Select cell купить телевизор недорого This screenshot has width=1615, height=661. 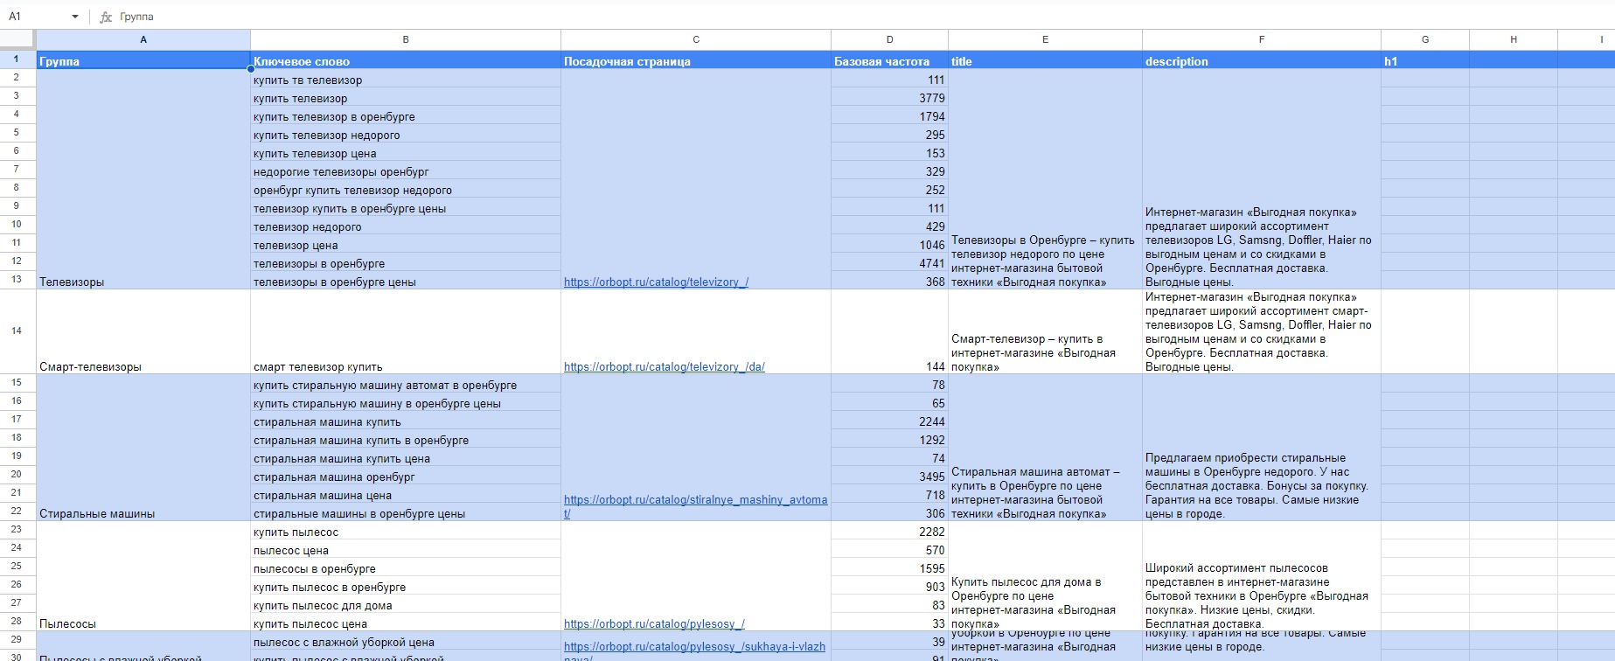coord(406,135)
